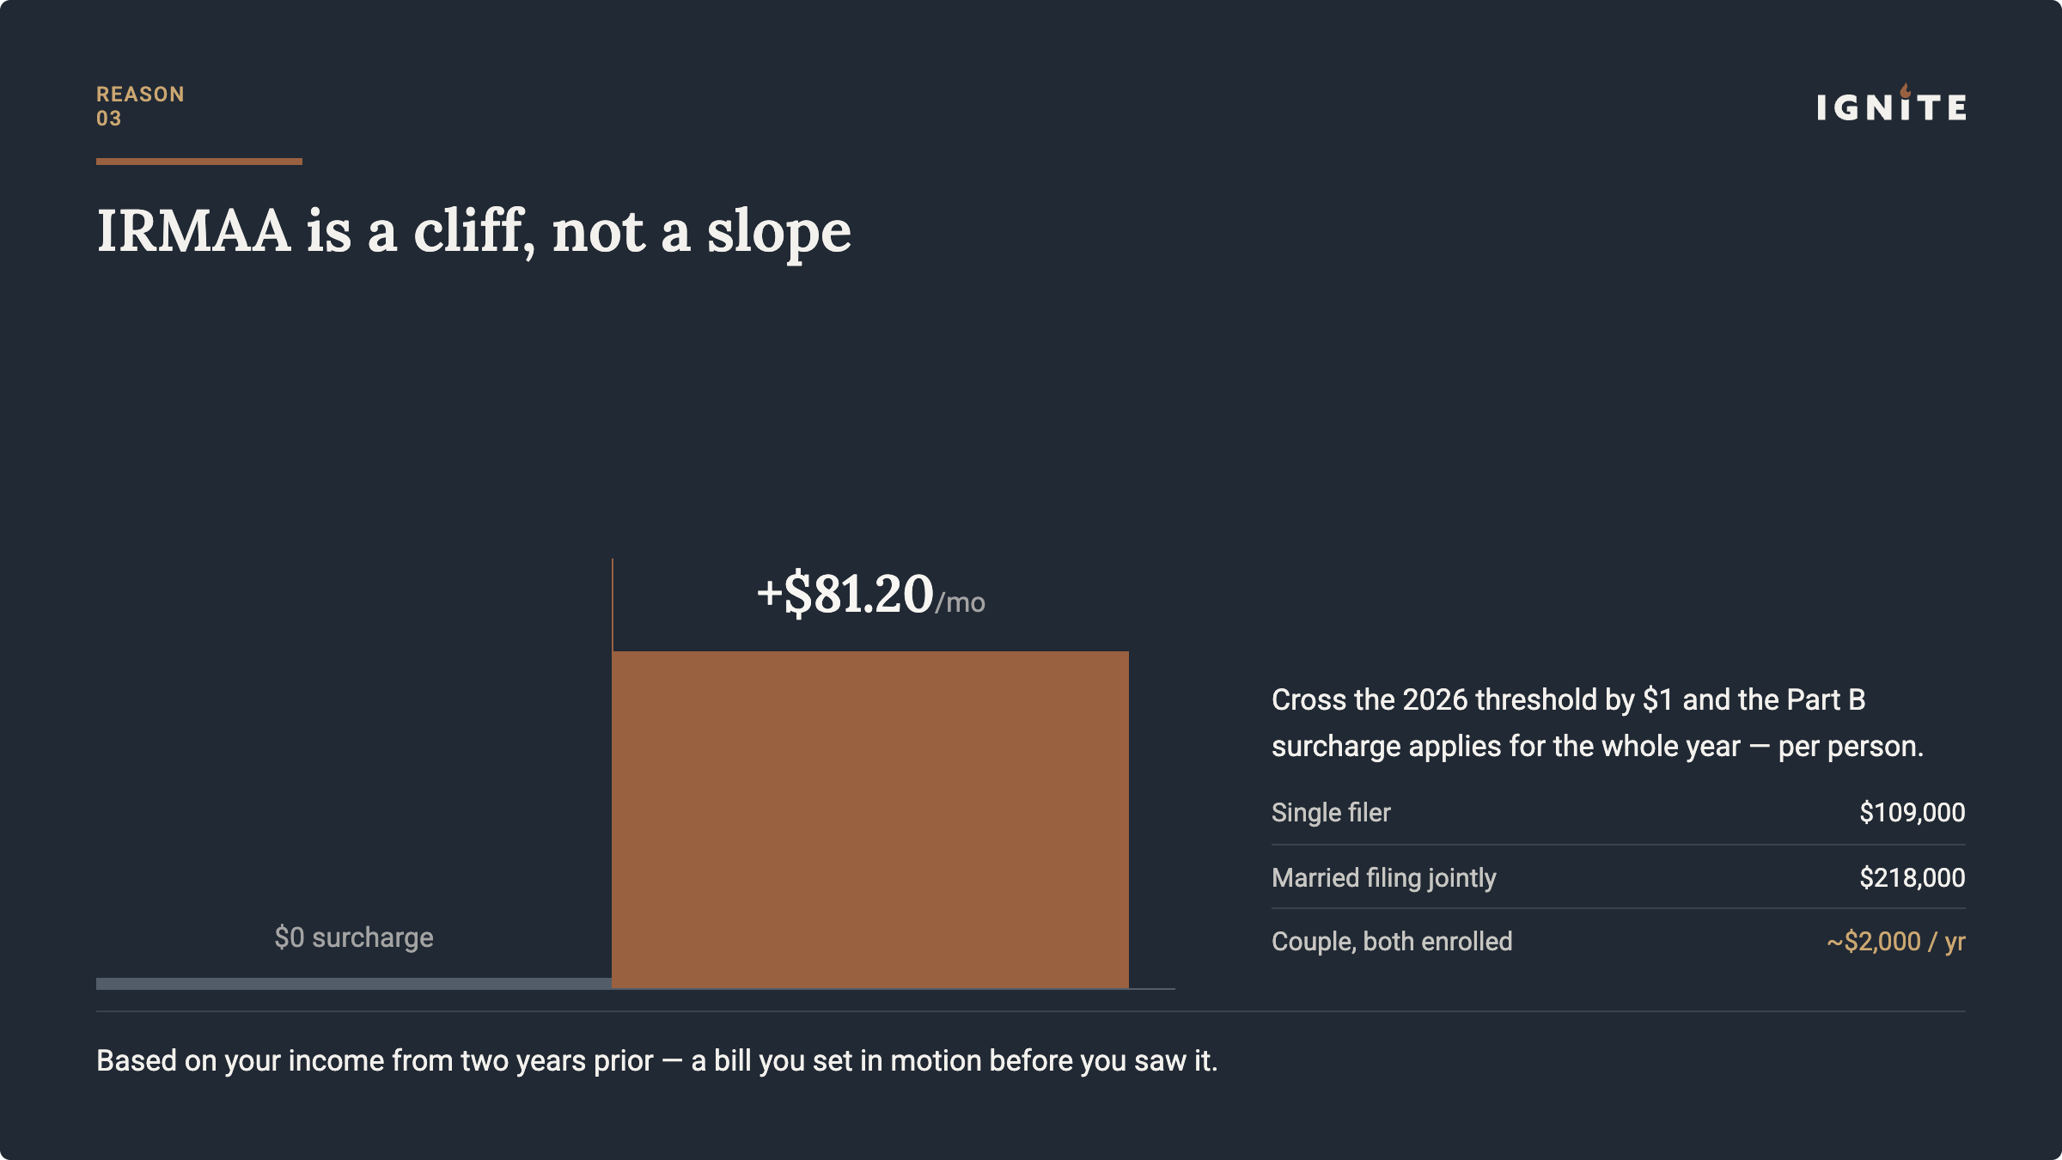Click the orange surcharge bar

[x=870, y=820]
